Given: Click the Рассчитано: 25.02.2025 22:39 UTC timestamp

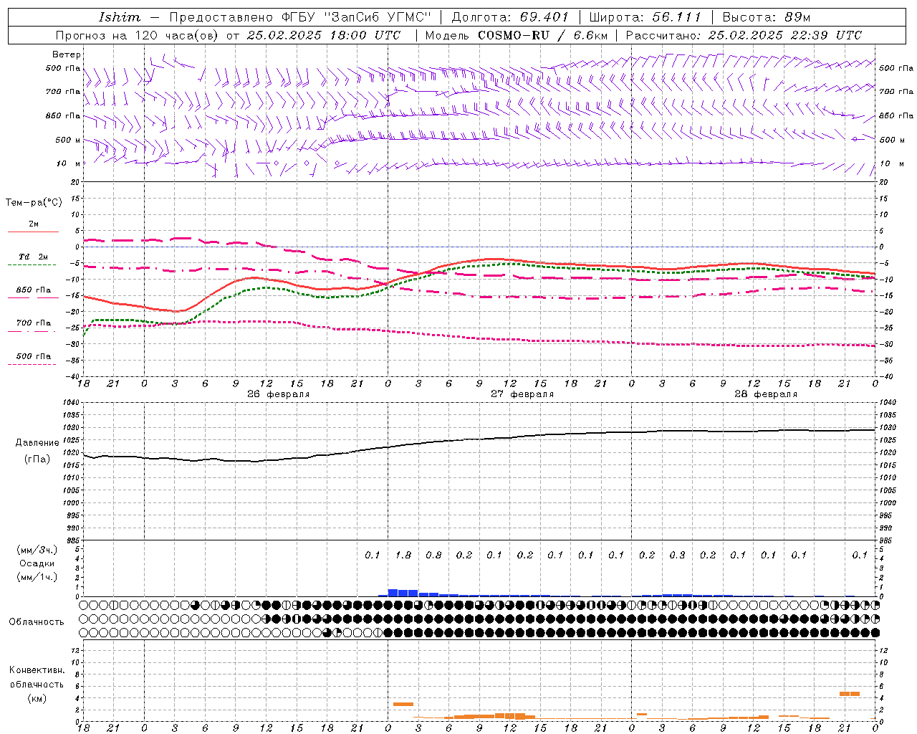Looking at the screenshot, I should click(744, 35).
